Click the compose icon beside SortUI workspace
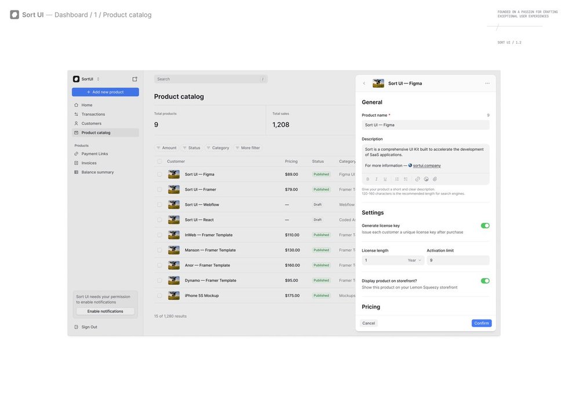The height and width of the screenshot is (406, 568). coord(134,79)
